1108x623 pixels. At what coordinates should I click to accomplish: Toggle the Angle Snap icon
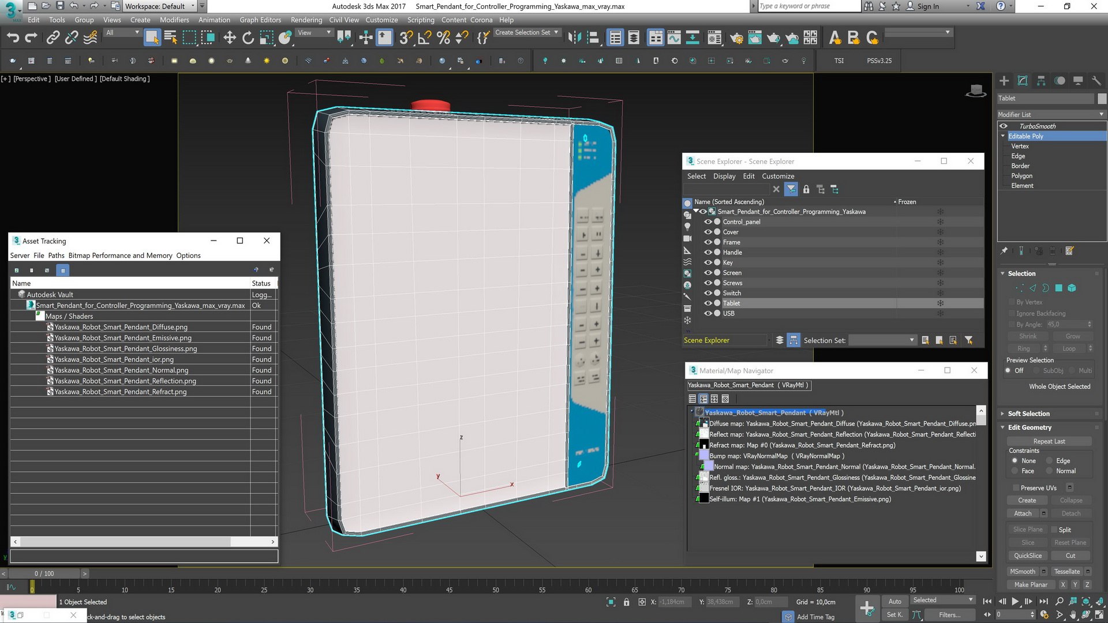424,38
